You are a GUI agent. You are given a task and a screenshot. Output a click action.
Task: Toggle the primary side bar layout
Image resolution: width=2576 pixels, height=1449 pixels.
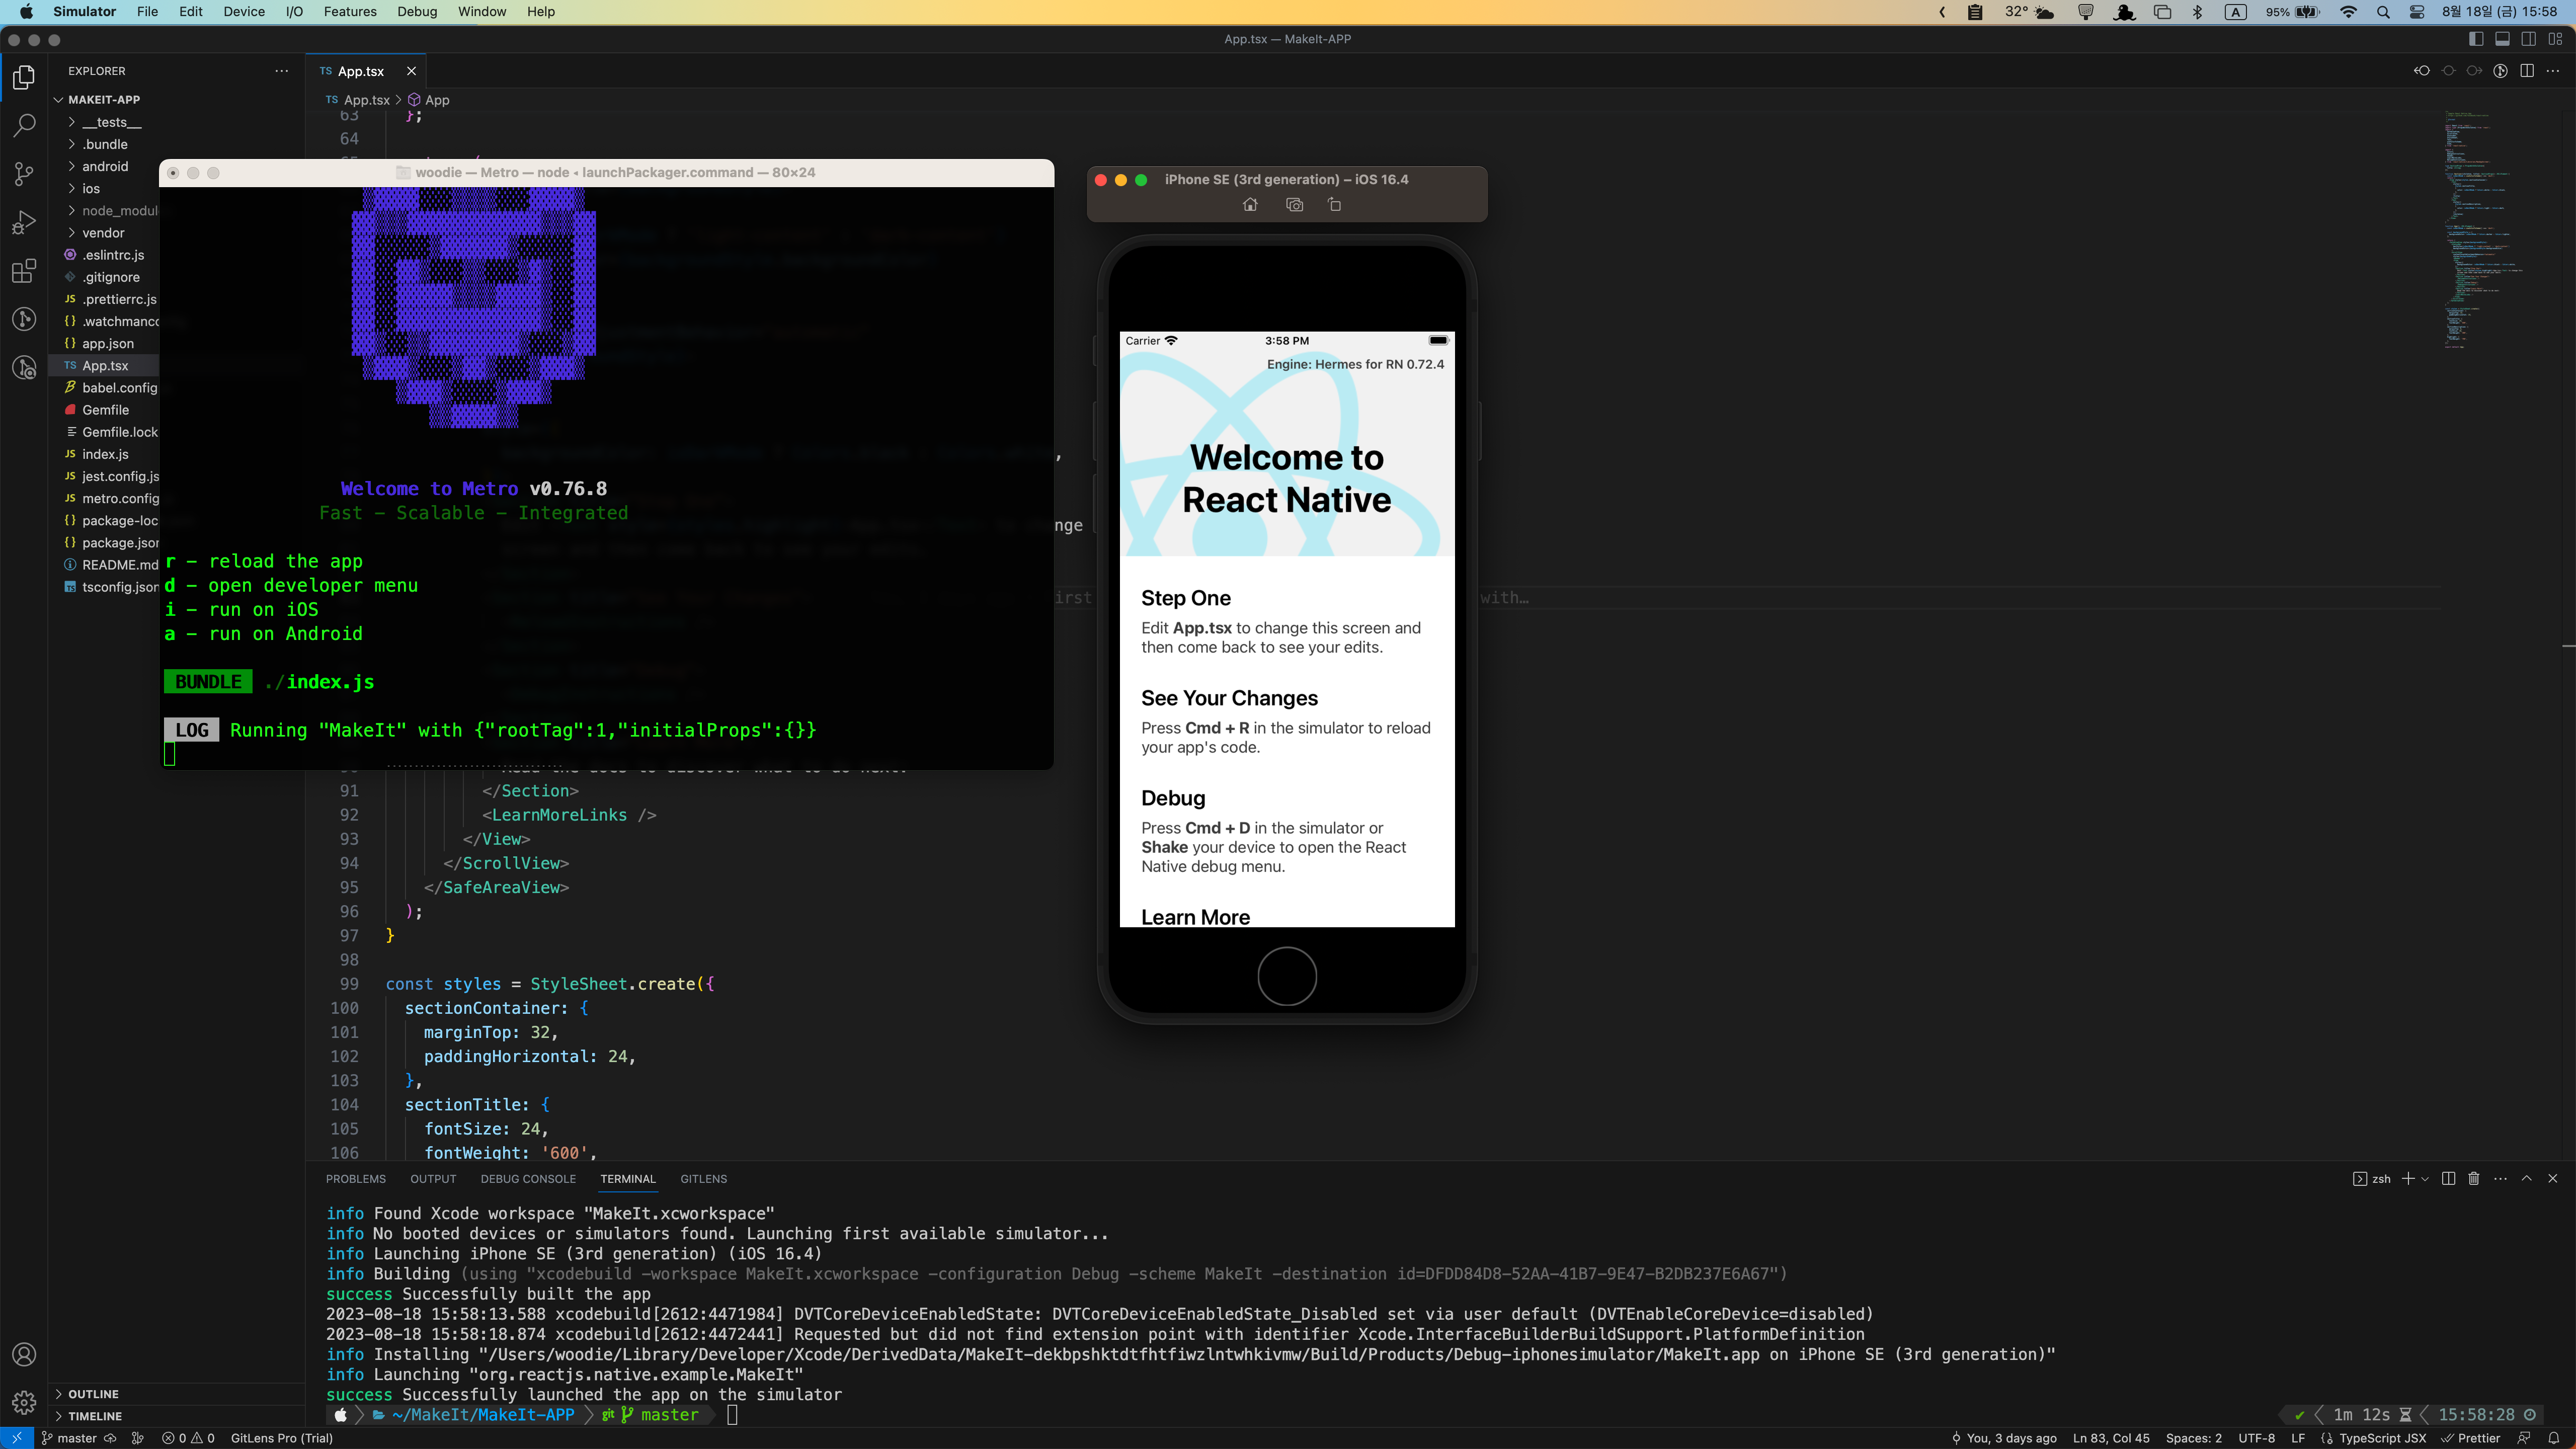tap(2476, 39)
